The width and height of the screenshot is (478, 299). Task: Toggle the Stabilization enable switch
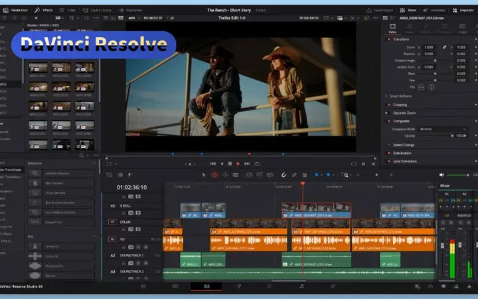[388, 153]
